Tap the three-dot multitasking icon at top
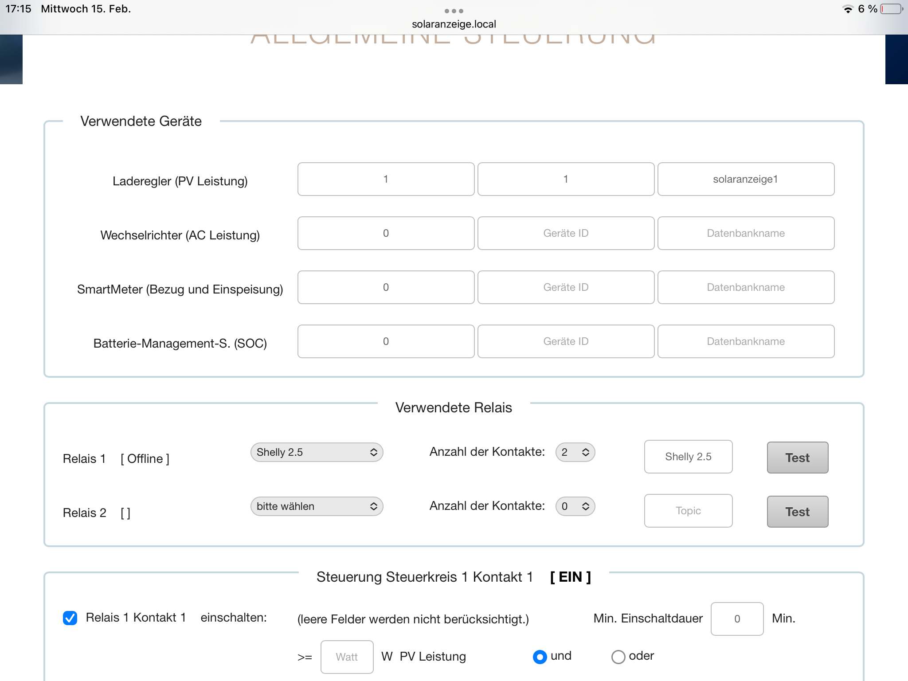The height and width of the screenshot is (681, 908). coord(454,11)
